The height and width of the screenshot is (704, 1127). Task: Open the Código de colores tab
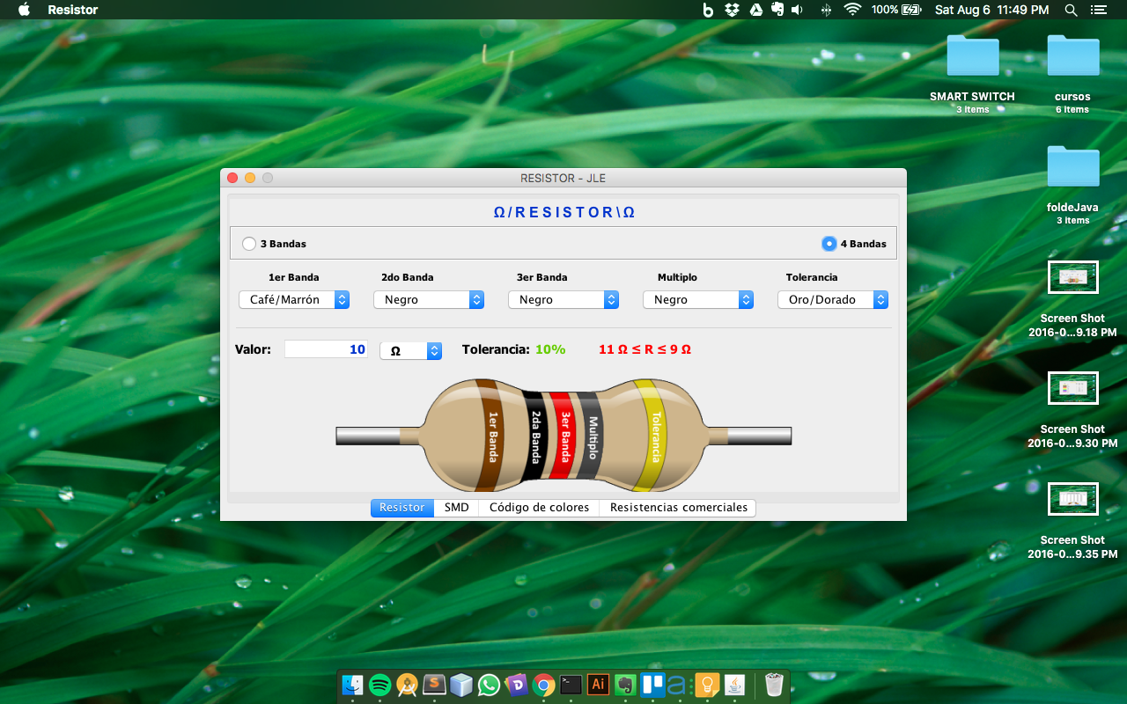(x=539, y=508)
